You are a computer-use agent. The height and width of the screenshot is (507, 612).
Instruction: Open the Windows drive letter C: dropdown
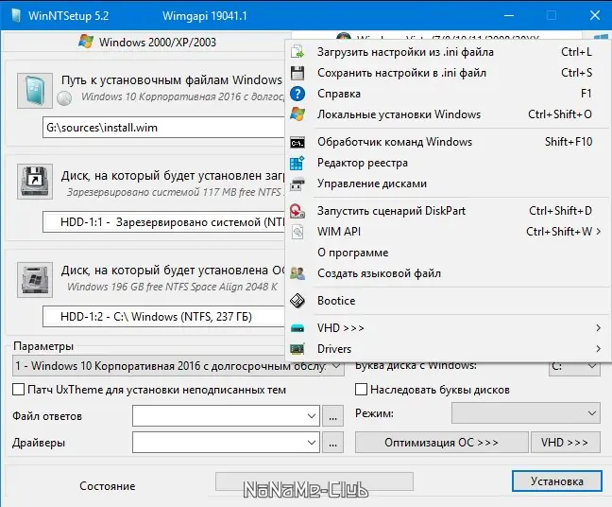click(x=574, y=368)
